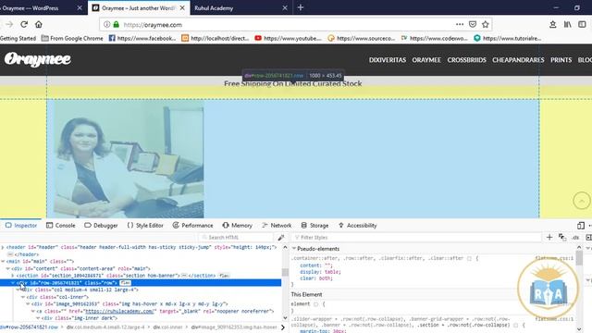Open the Facebook bookmark
The width and height of the screenshot is (592, 333).
[x=142, y=38]
